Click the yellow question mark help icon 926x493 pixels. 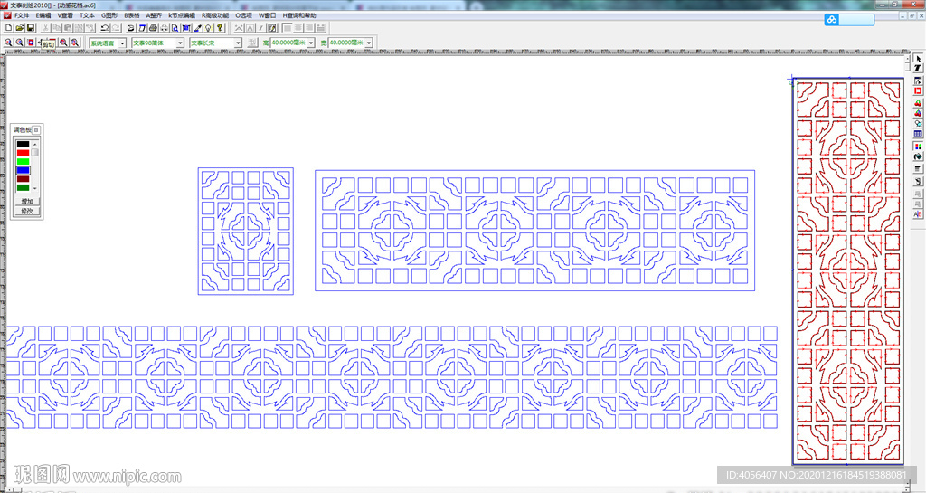click(219, 28)
